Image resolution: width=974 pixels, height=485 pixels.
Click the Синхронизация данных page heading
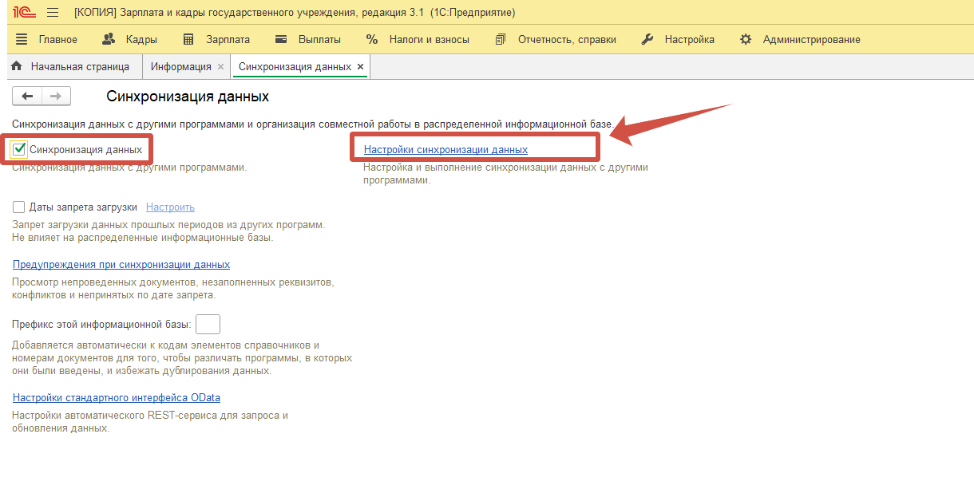188,97
